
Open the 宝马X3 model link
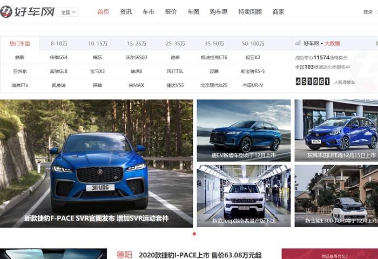(x=97, y=71)
